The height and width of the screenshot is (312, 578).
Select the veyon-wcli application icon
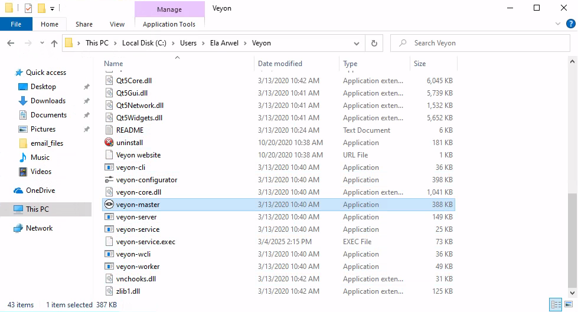pyautogui.click(x=109, y=254)
